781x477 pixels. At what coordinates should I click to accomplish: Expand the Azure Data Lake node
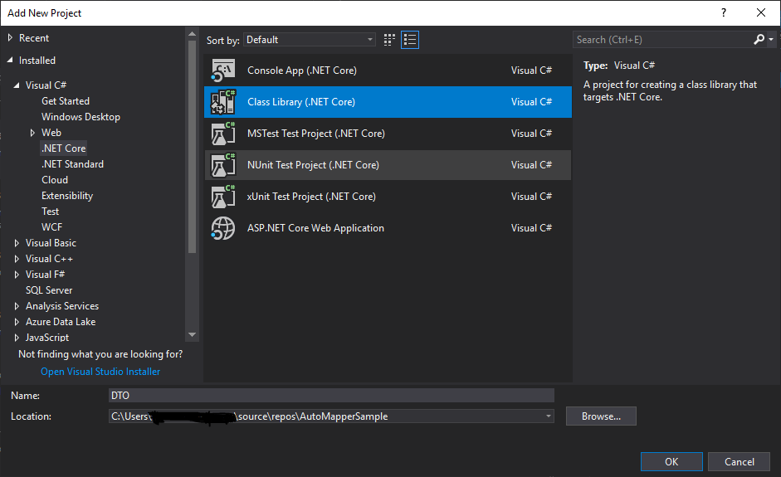coord(17,322)
